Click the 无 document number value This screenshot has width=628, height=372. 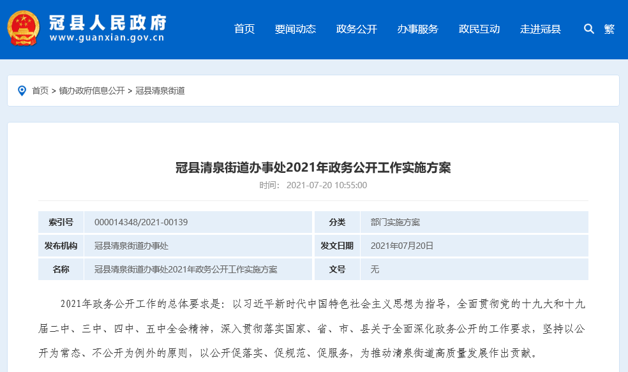click(x=375, y=269)
